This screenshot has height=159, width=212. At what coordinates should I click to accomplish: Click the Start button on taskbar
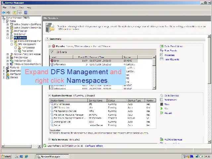pyautogui.click(x=6, y=156)
